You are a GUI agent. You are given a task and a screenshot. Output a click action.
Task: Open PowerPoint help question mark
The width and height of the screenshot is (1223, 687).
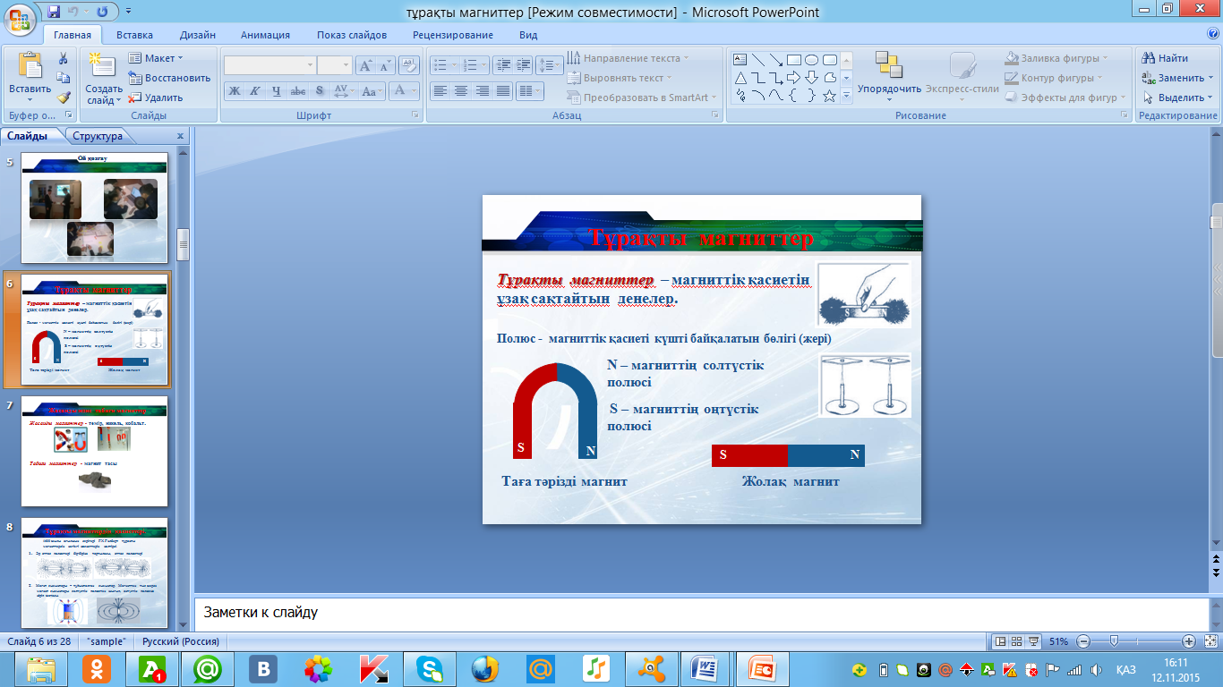pyautogui.click(x=1212, y=33)
